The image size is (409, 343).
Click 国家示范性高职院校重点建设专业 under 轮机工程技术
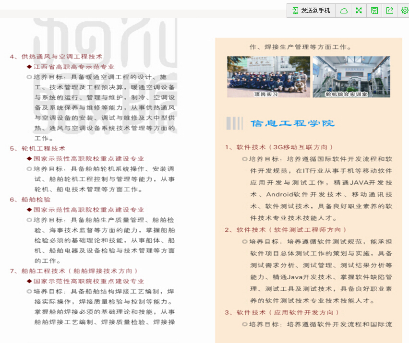point(89,159)
